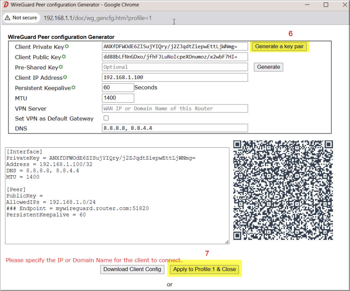Screen dimensions: 350x291
Task: Click the WireGuard QR code image
Action: point(283,190)
